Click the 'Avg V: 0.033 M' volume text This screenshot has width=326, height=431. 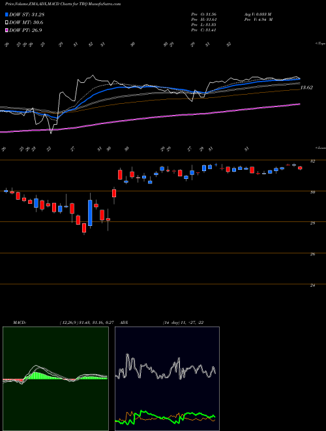coord(259,14)
